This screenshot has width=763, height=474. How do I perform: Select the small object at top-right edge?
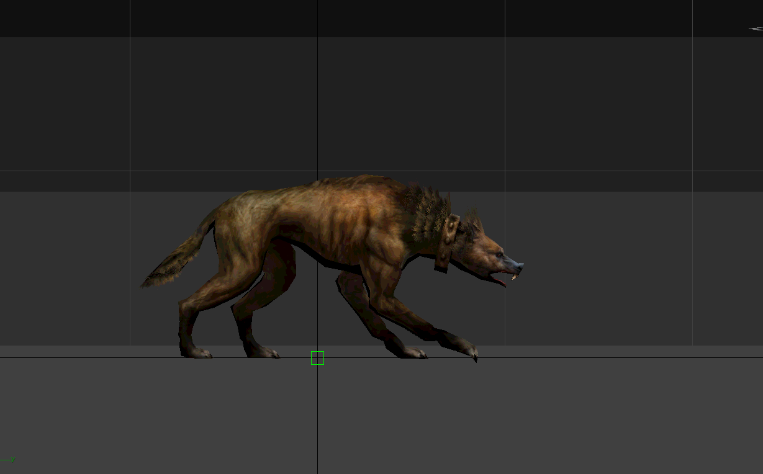coord(756,29)
